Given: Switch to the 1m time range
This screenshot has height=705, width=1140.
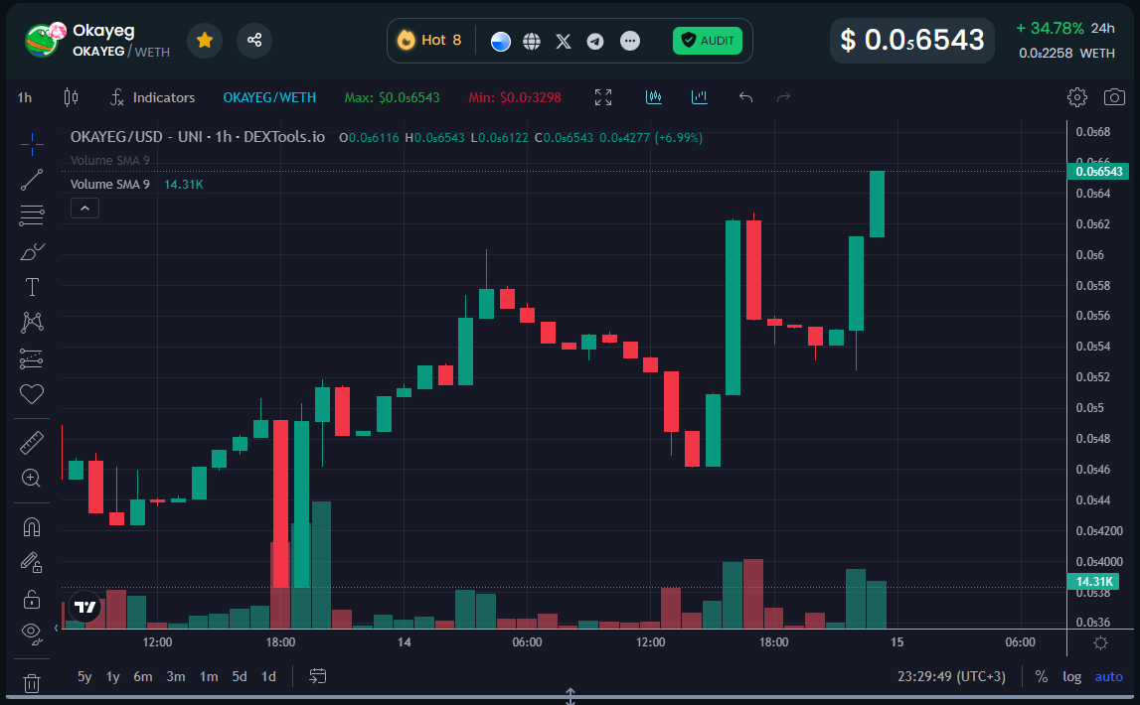Looking at the screenshot, I should [209, 676].
